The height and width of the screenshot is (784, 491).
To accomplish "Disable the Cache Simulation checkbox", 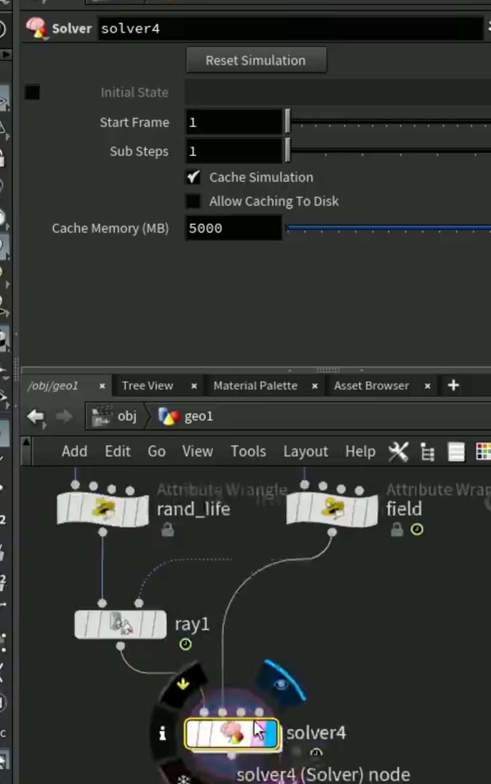I will pos(193,177).
